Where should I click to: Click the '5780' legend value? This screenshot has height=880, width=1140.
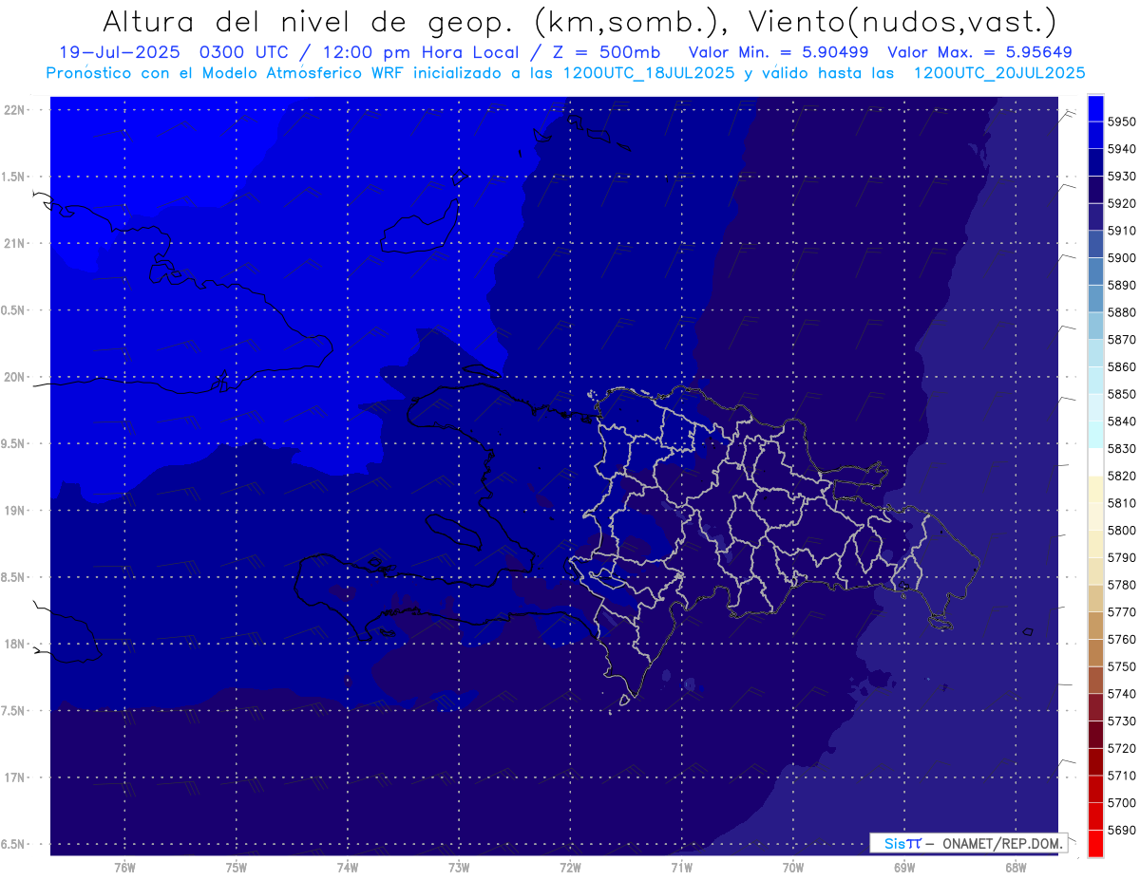1122,585
